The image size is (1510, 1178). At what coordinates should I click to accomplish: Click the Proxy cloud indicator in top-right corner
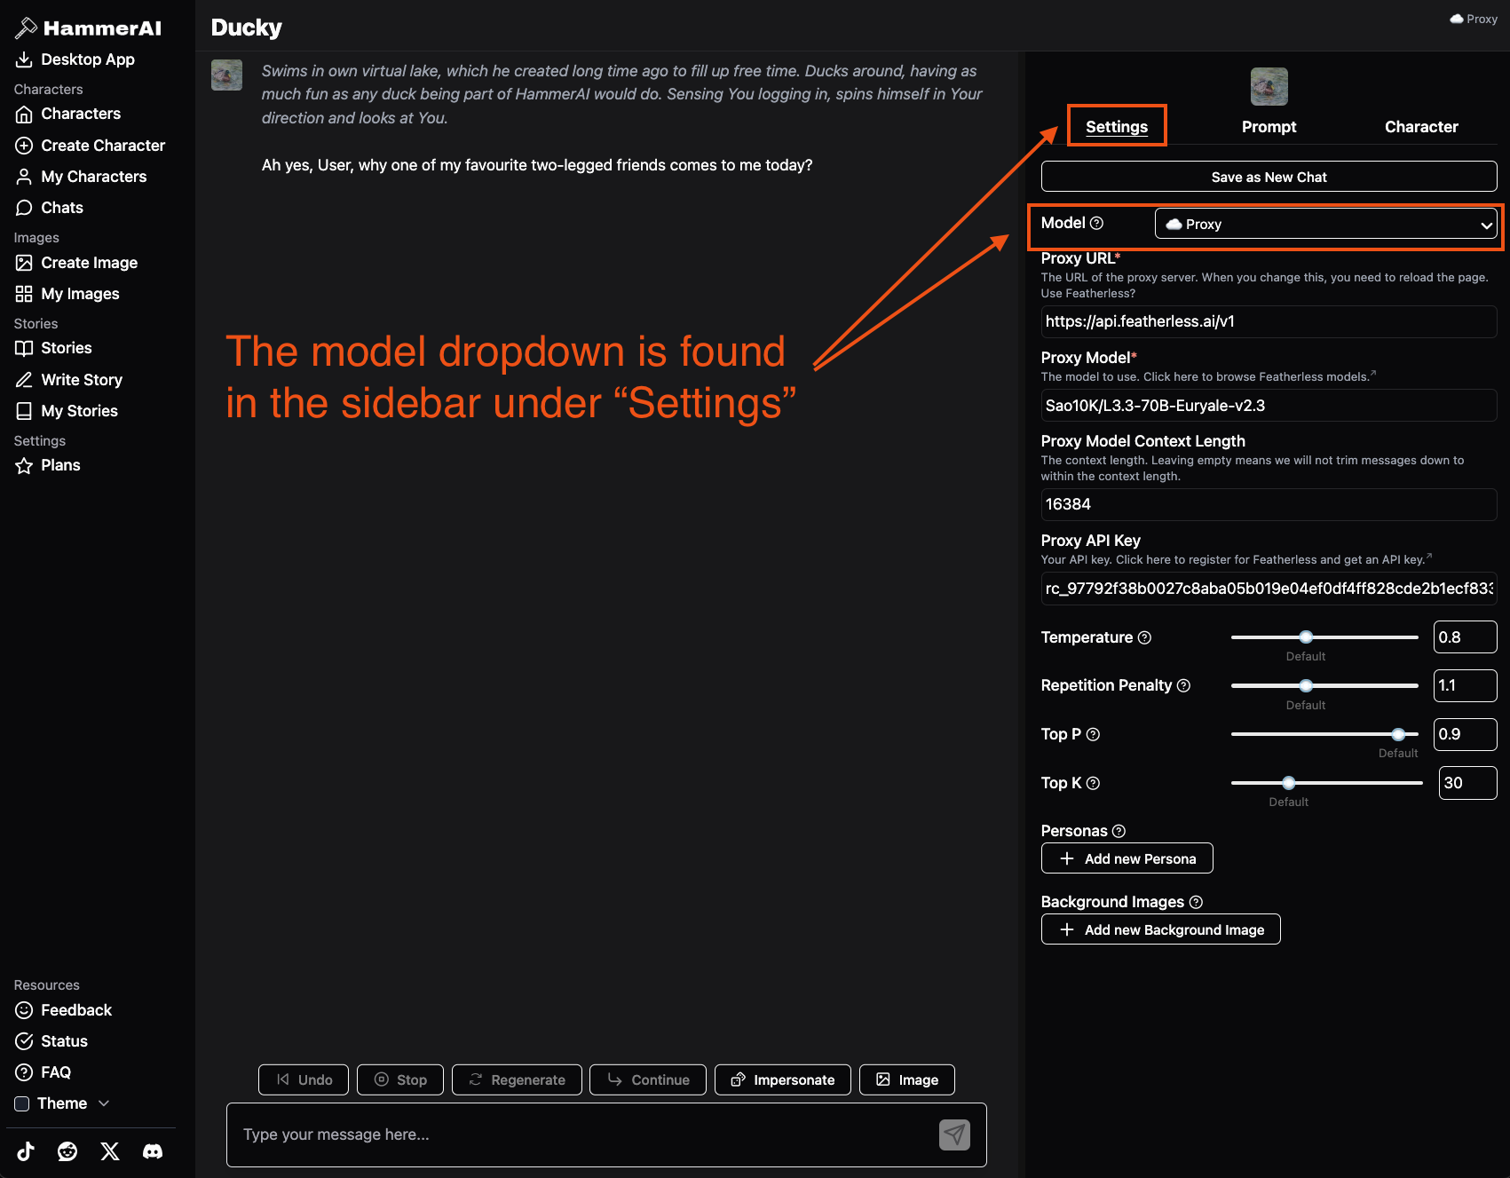(1474, 19)
